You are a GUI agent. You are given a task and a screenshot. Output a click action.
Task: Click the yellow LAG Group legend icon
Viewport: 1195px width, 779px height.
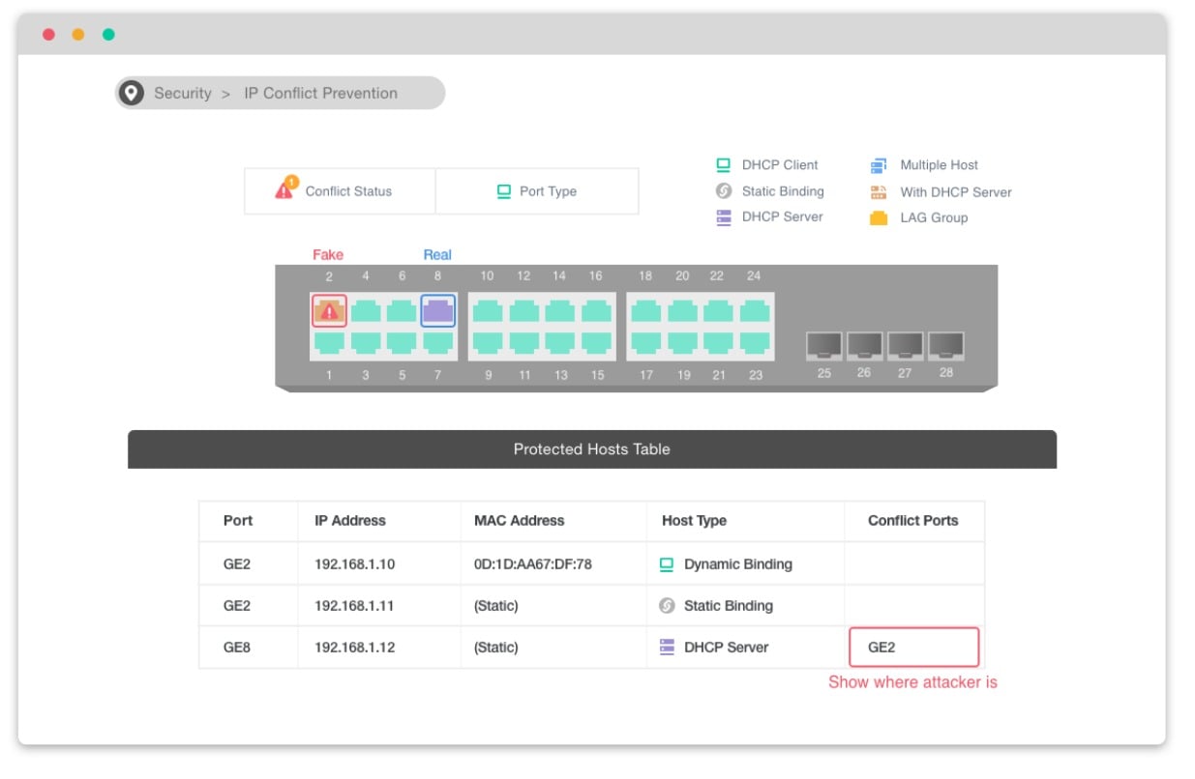tap(879, 218)
